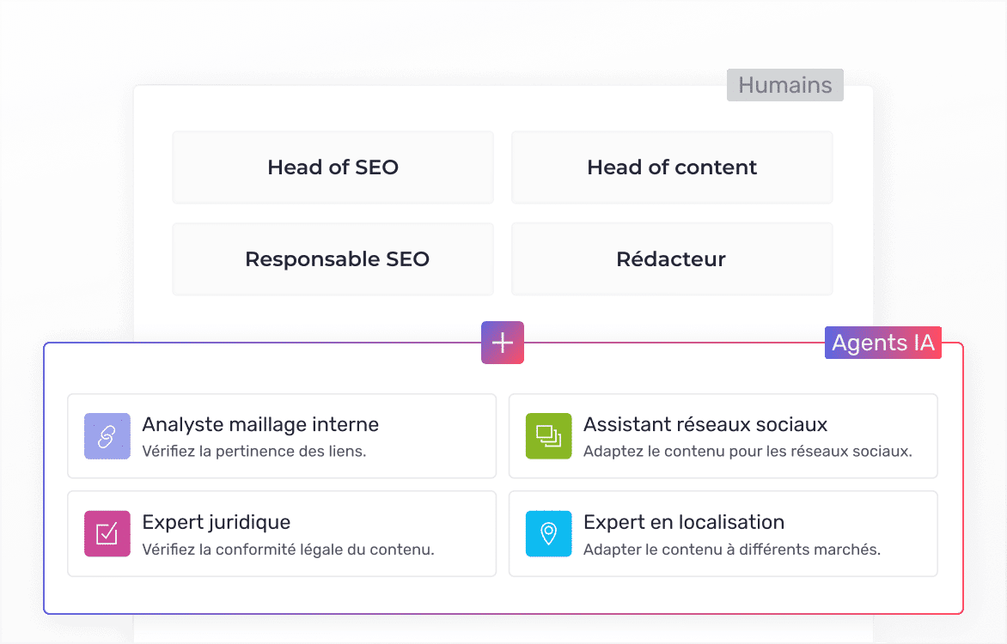
Task: Click empty space below the agent cards in Agents IA panel
Action: pos(503,595)
